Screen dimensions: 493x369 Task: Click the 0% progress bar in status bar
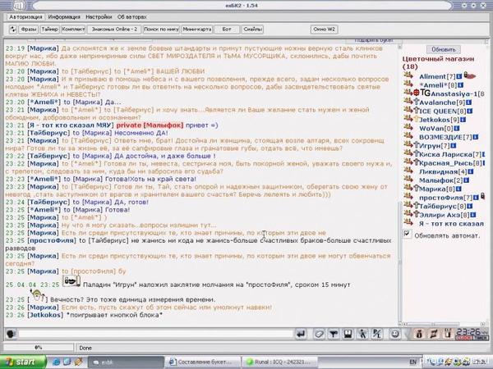(x=39, y=348)
